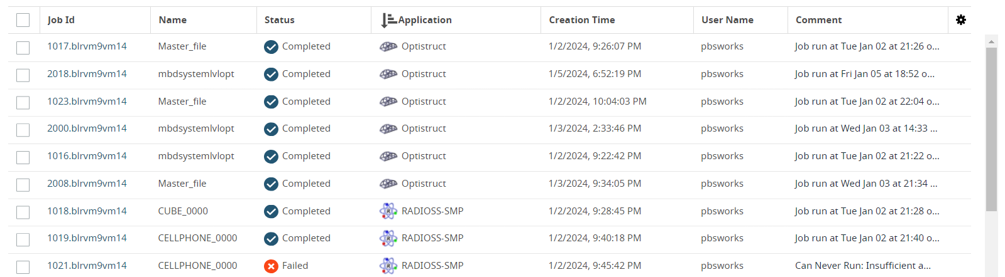Check the box for job 1017.blrvm9vm14
Screen dimensions: 1005x277
tap(23, 48)
